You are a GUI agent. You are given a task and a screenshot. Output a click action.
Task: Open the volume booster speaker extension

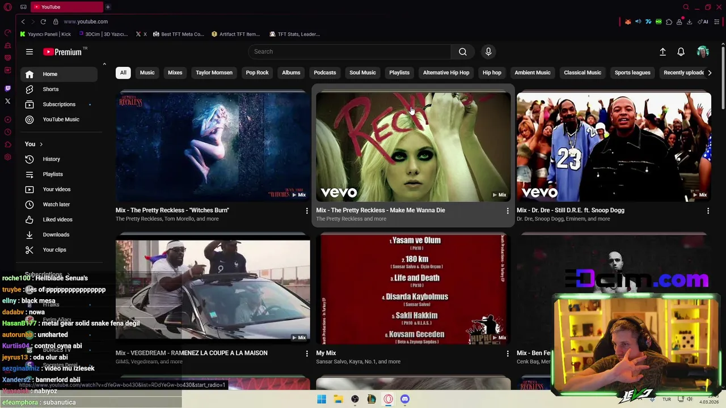(x=638, y=22)
